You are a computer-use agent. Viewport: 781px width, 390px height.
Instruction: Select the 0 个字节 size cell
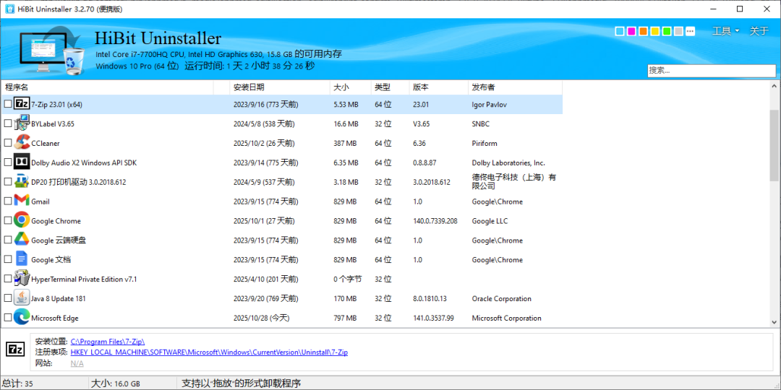[348, 279]
